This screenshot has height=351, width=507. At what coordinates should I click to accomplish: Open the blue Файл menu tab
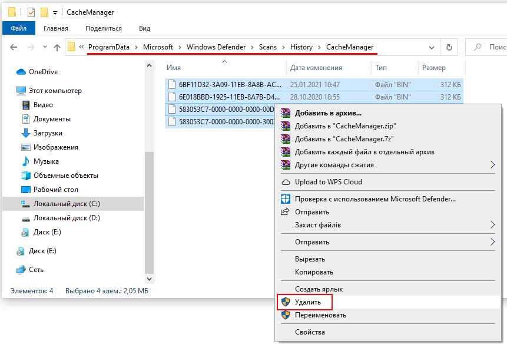pyautogui.click(x=18, y=28)
